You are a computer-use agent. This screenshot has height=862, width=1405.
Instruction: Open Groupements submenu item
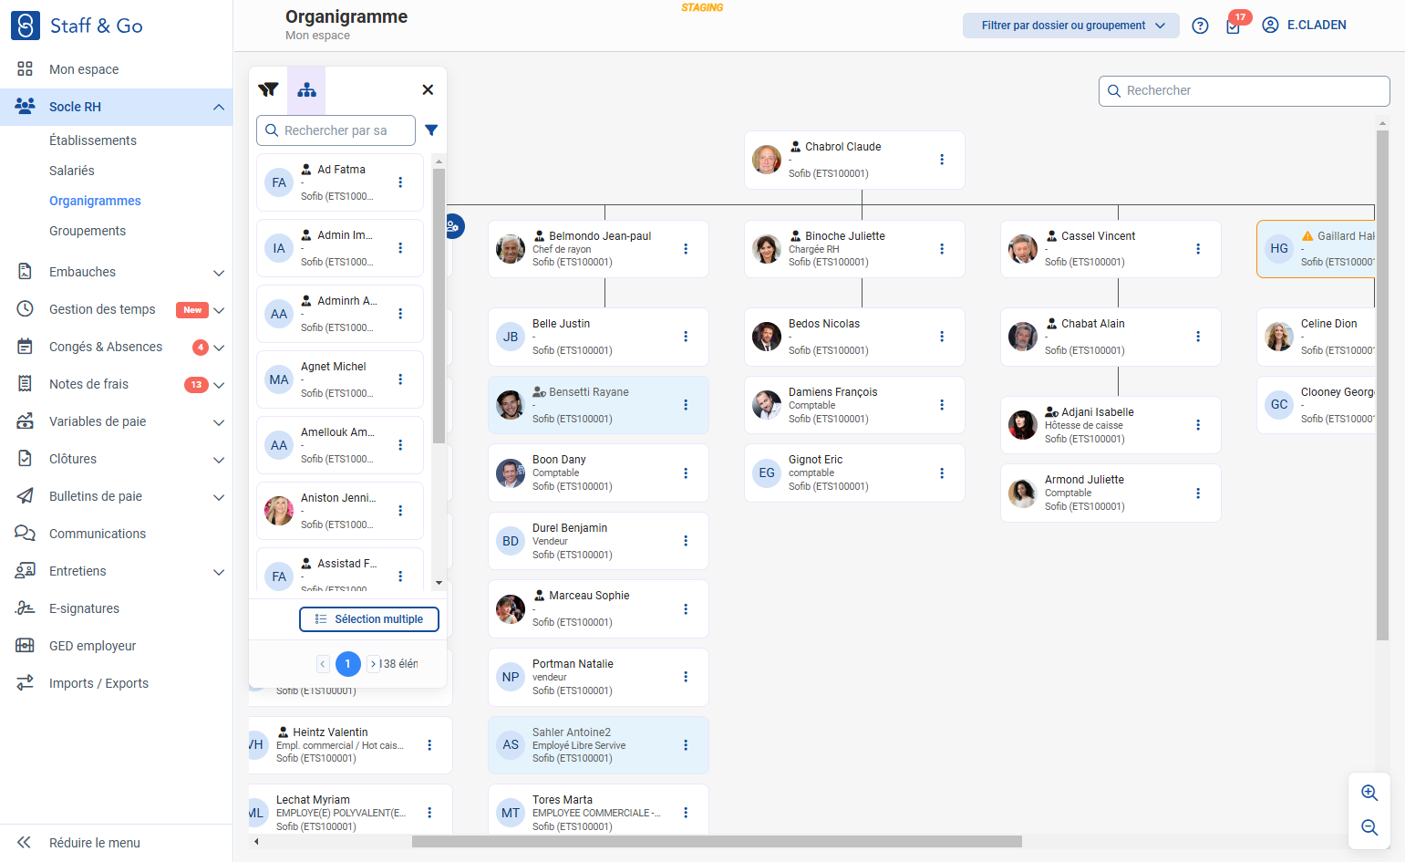click(88, 231)
